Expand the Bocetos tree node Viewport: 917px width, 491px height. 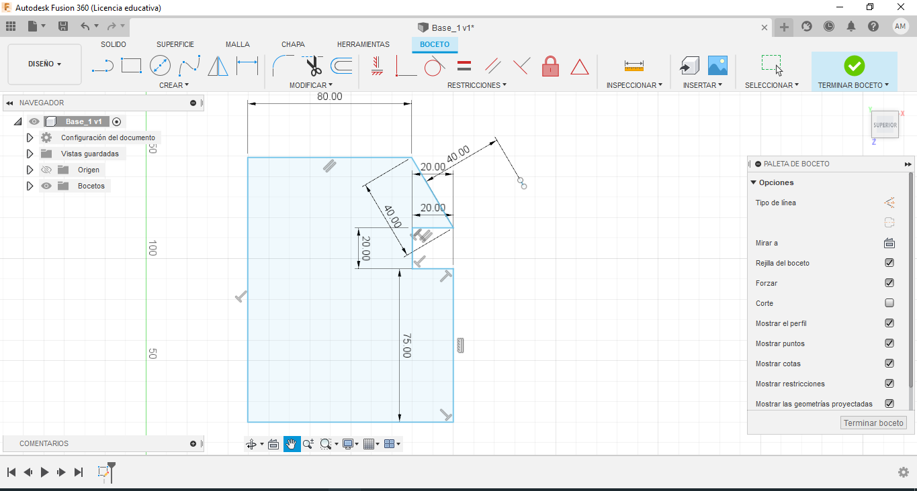(30, 186)
